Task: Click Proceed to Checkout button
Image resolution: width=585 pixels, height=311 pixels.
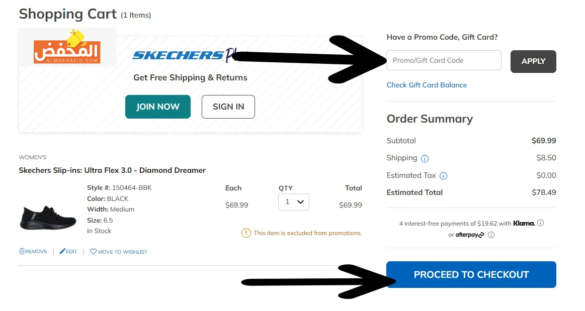Action: click(x=471, y=274)
